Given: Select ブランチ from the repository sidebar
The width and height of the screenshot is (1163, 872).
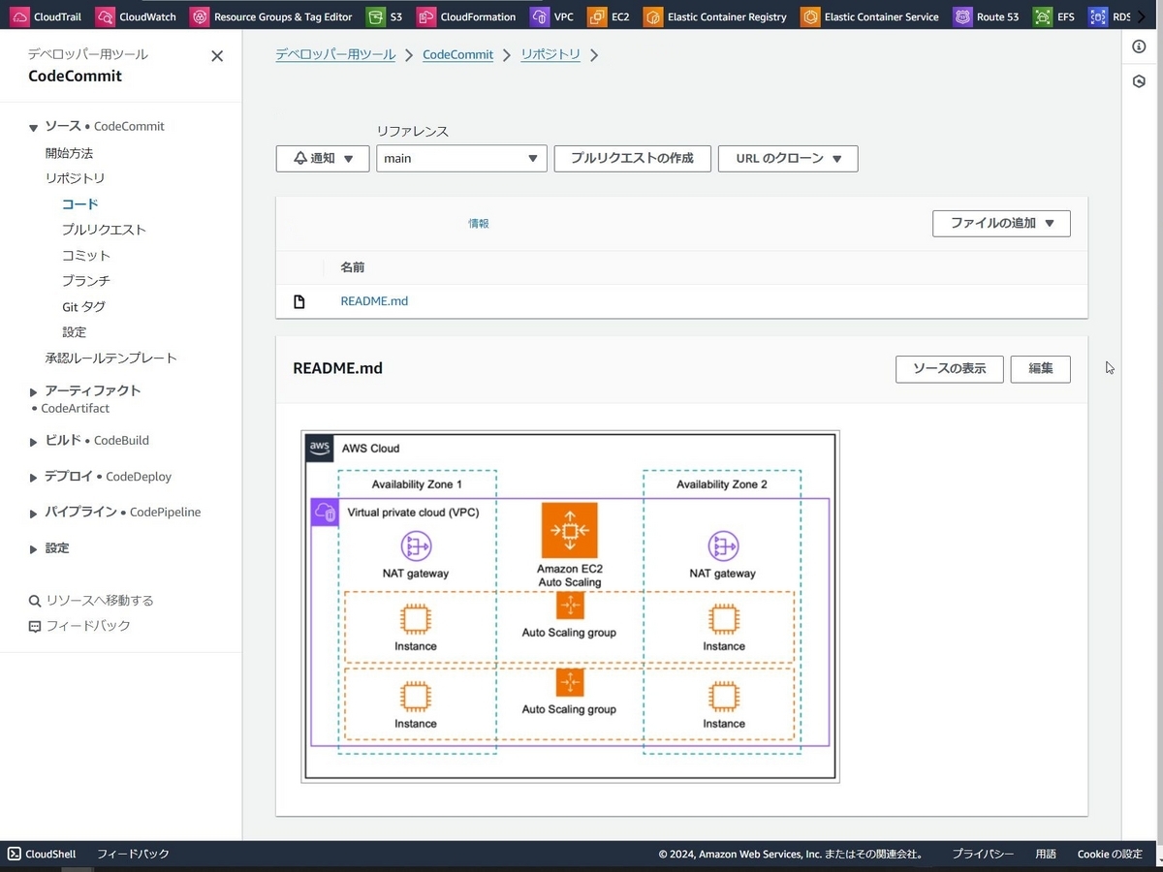Looking at the screenshot, I should click(86, 280).
